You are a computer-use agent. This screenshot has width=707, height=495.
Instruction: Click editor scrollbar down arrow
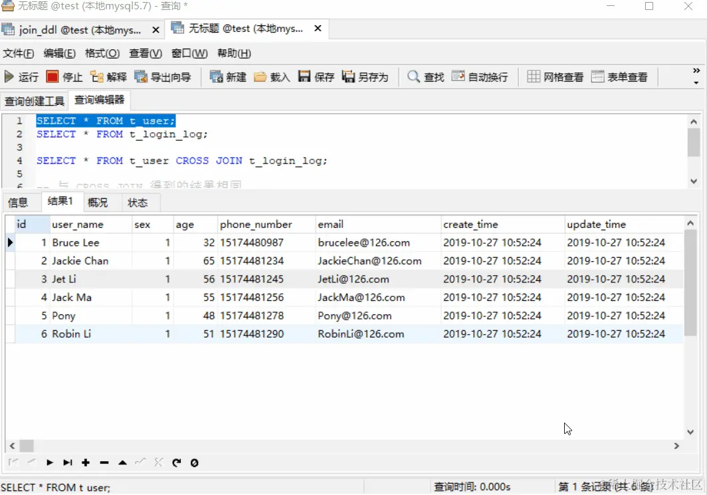(694, 181)
